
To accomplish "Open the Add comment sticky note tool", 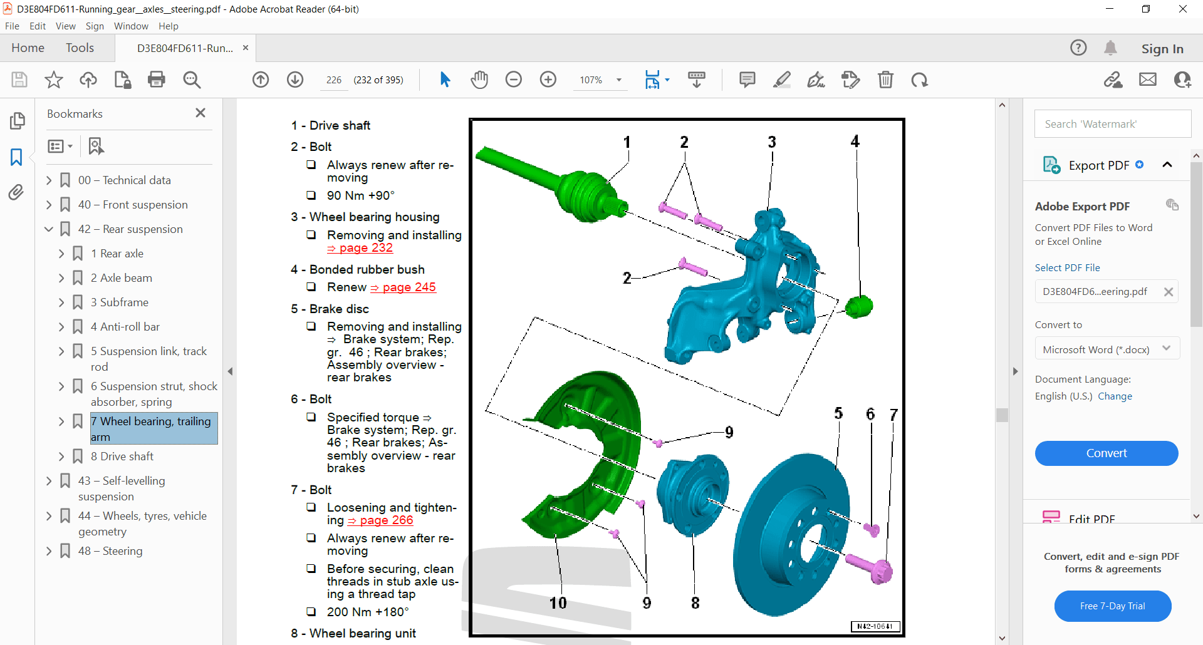I will tap(747, 80).
